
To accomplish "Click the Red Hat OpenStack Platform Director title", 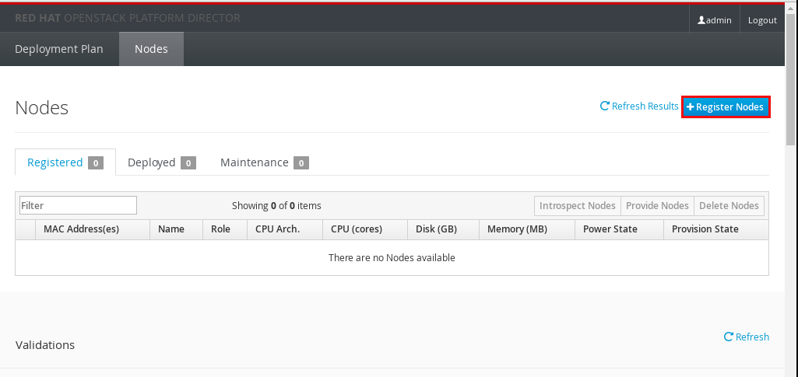I will tap(127, 19).
